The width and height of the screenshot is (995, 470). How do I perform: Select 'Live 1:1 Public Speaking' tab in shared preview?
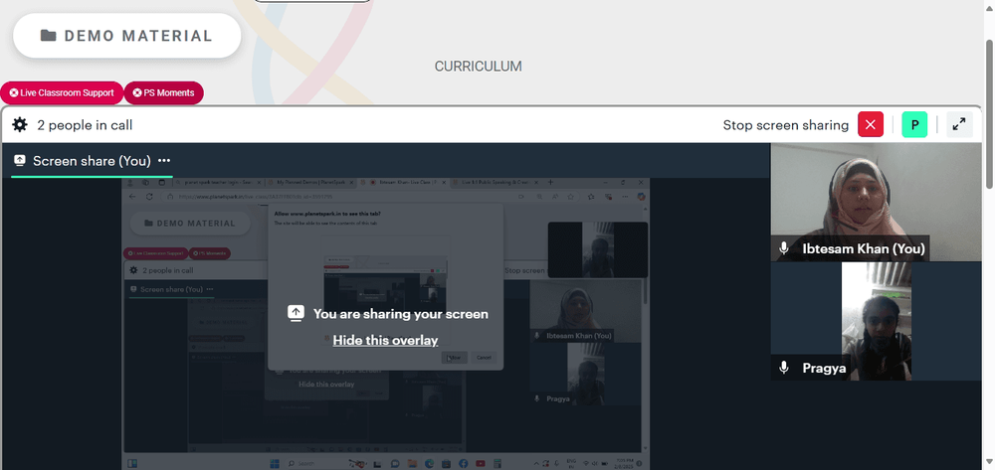[495, 183]
